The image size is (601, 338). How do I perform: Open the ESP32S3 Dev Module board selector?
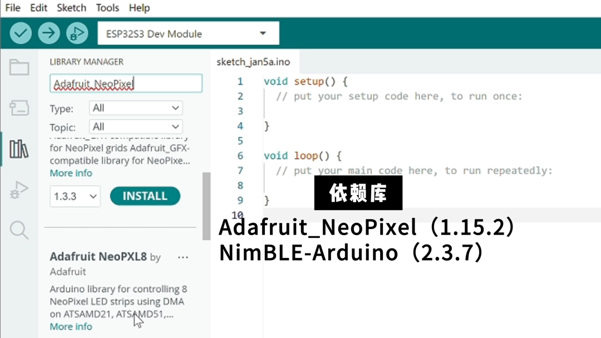[x=188, y=34]
